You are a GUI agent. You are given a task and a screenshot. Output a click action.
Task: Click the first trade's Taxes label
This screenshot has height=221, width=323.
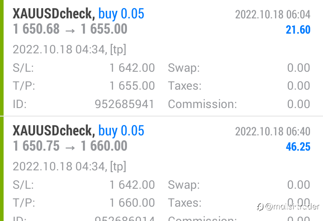(184, 86)
